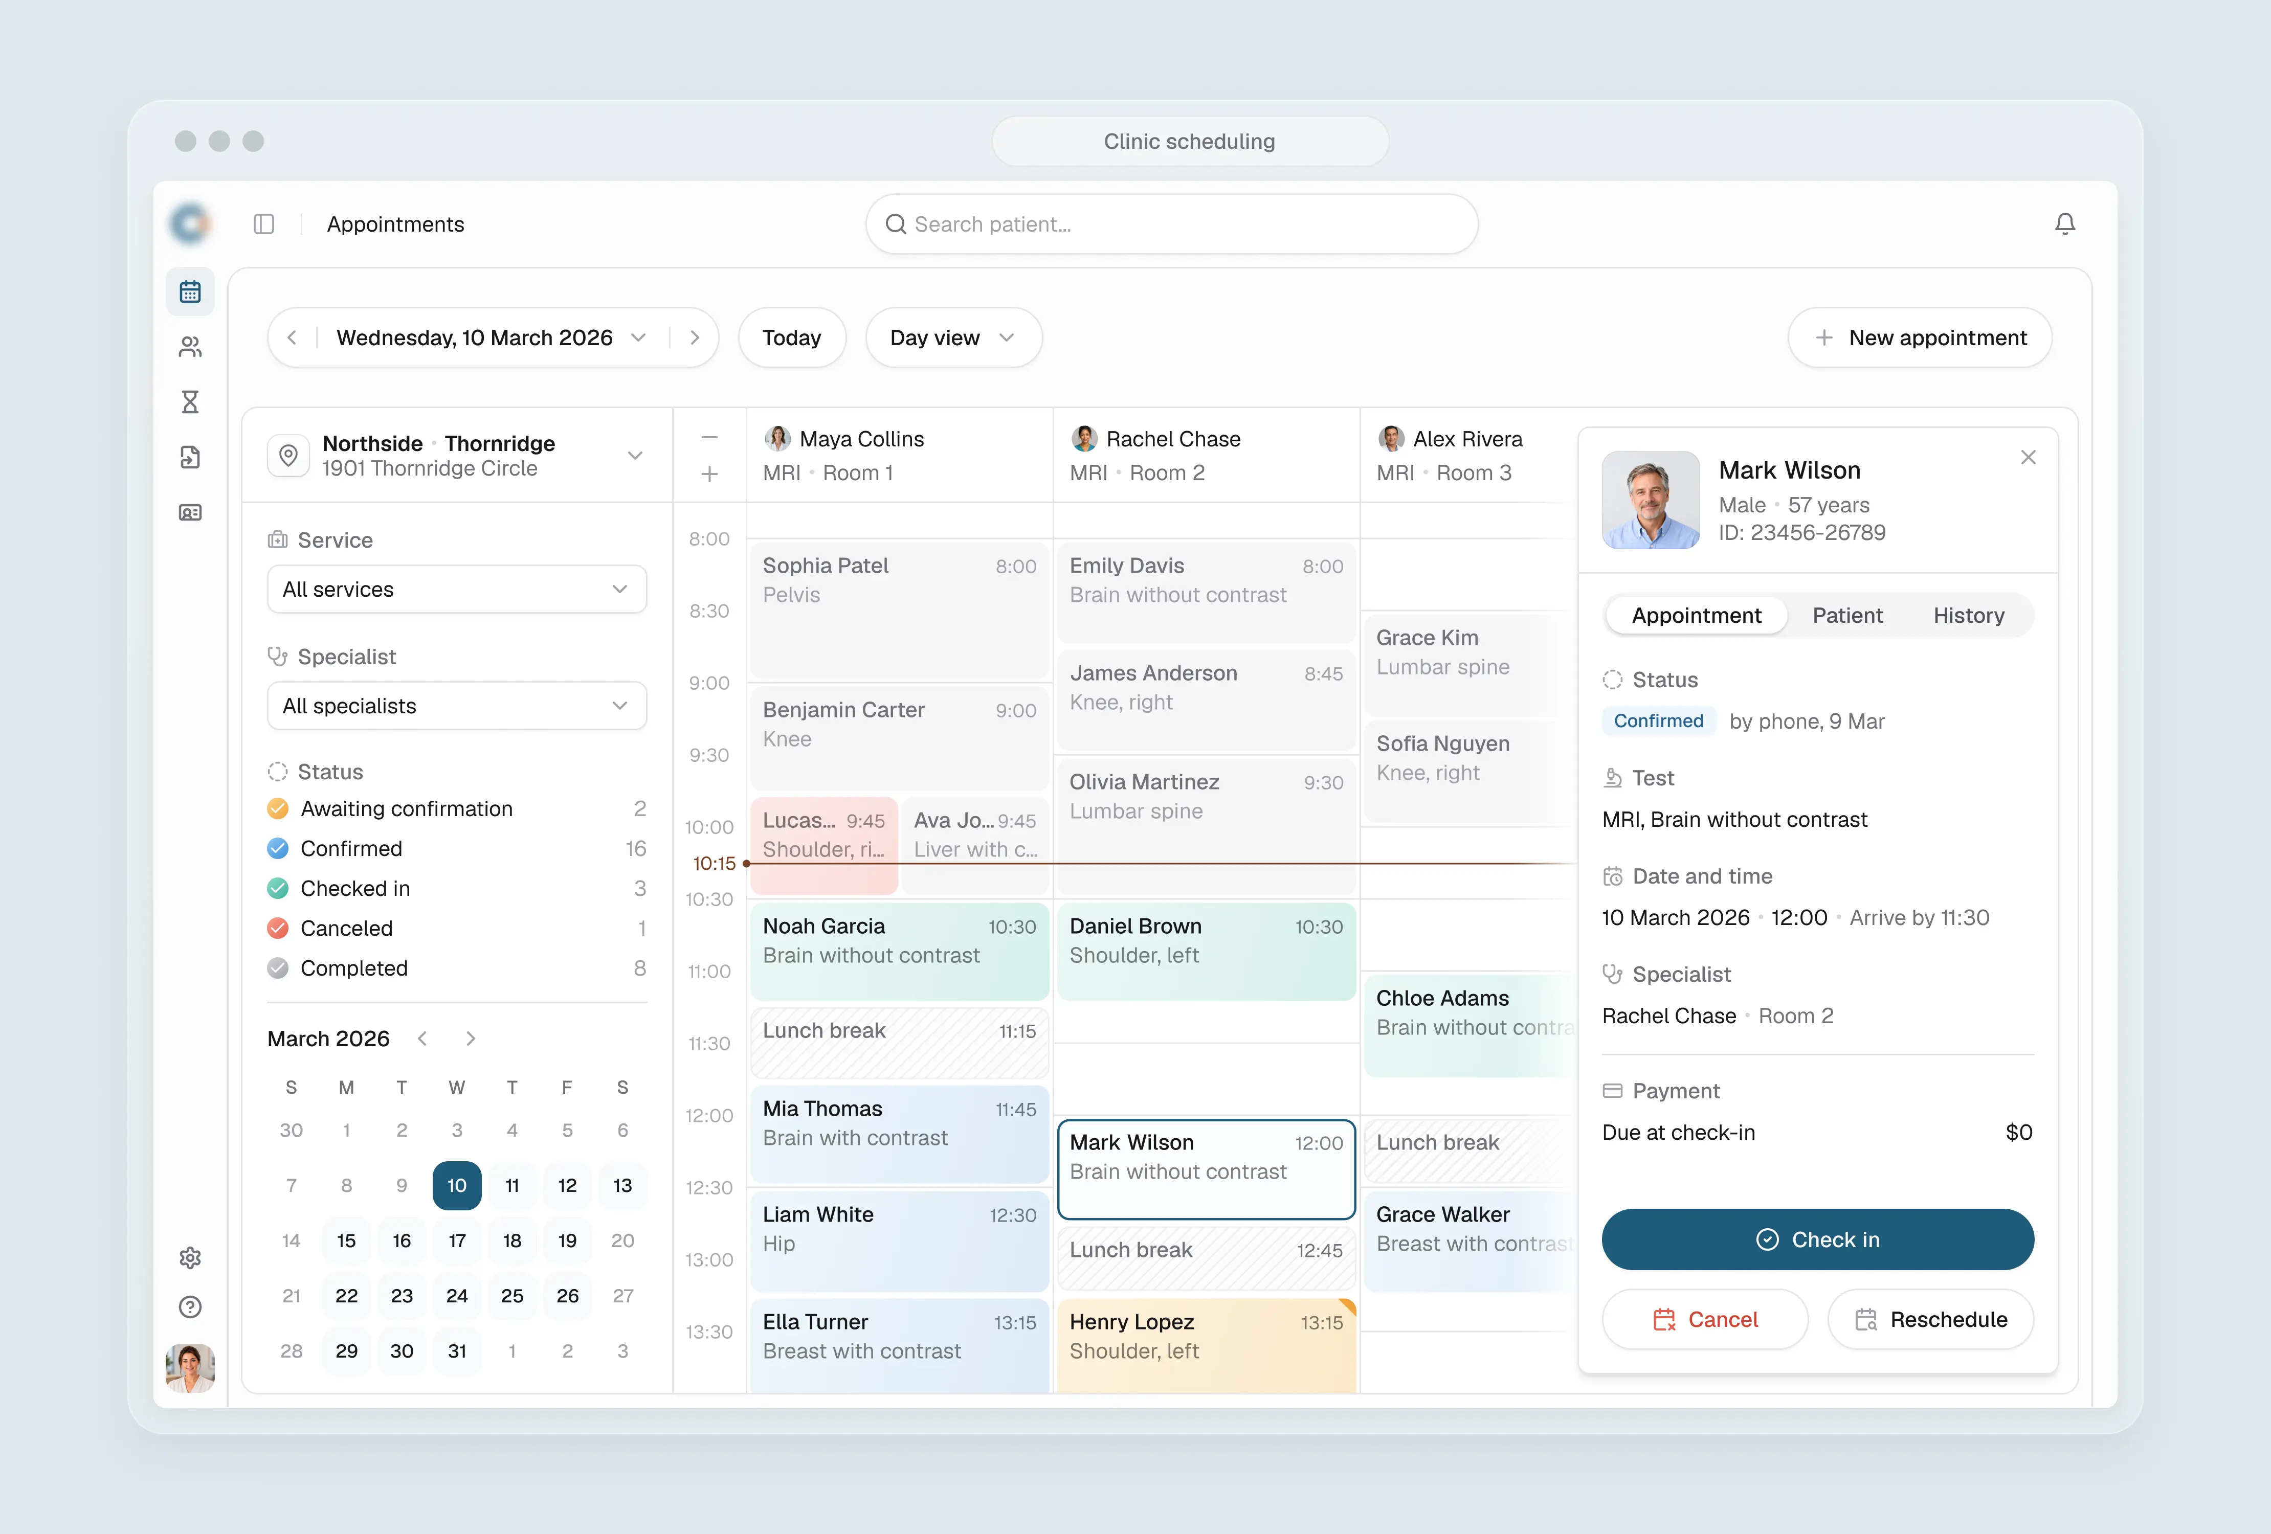Show next month in mini calendar
The width and height of the screenshot is (2271, 1534).
(471, 1037)
